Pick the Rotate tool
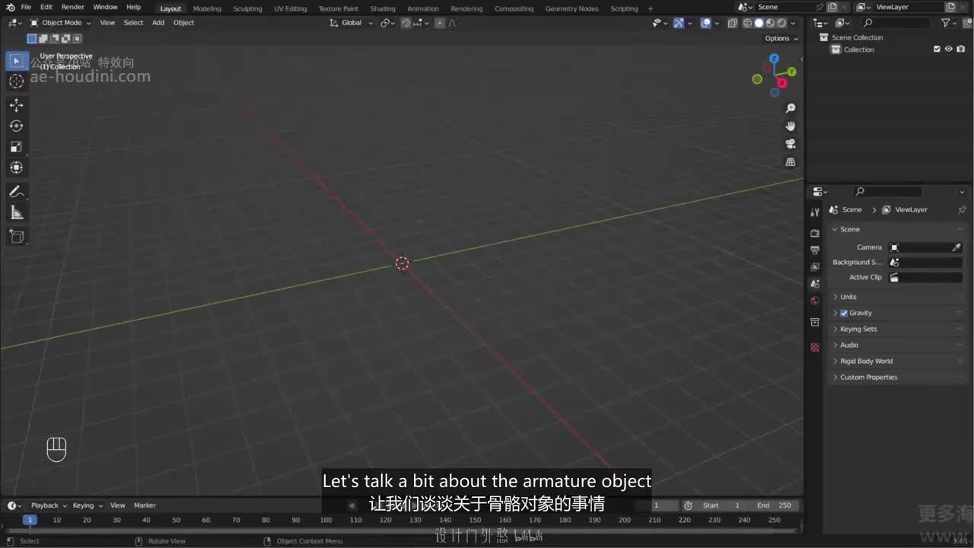Image resolution: width=974 pixels, height=548 pixels. tap(16, 126)
